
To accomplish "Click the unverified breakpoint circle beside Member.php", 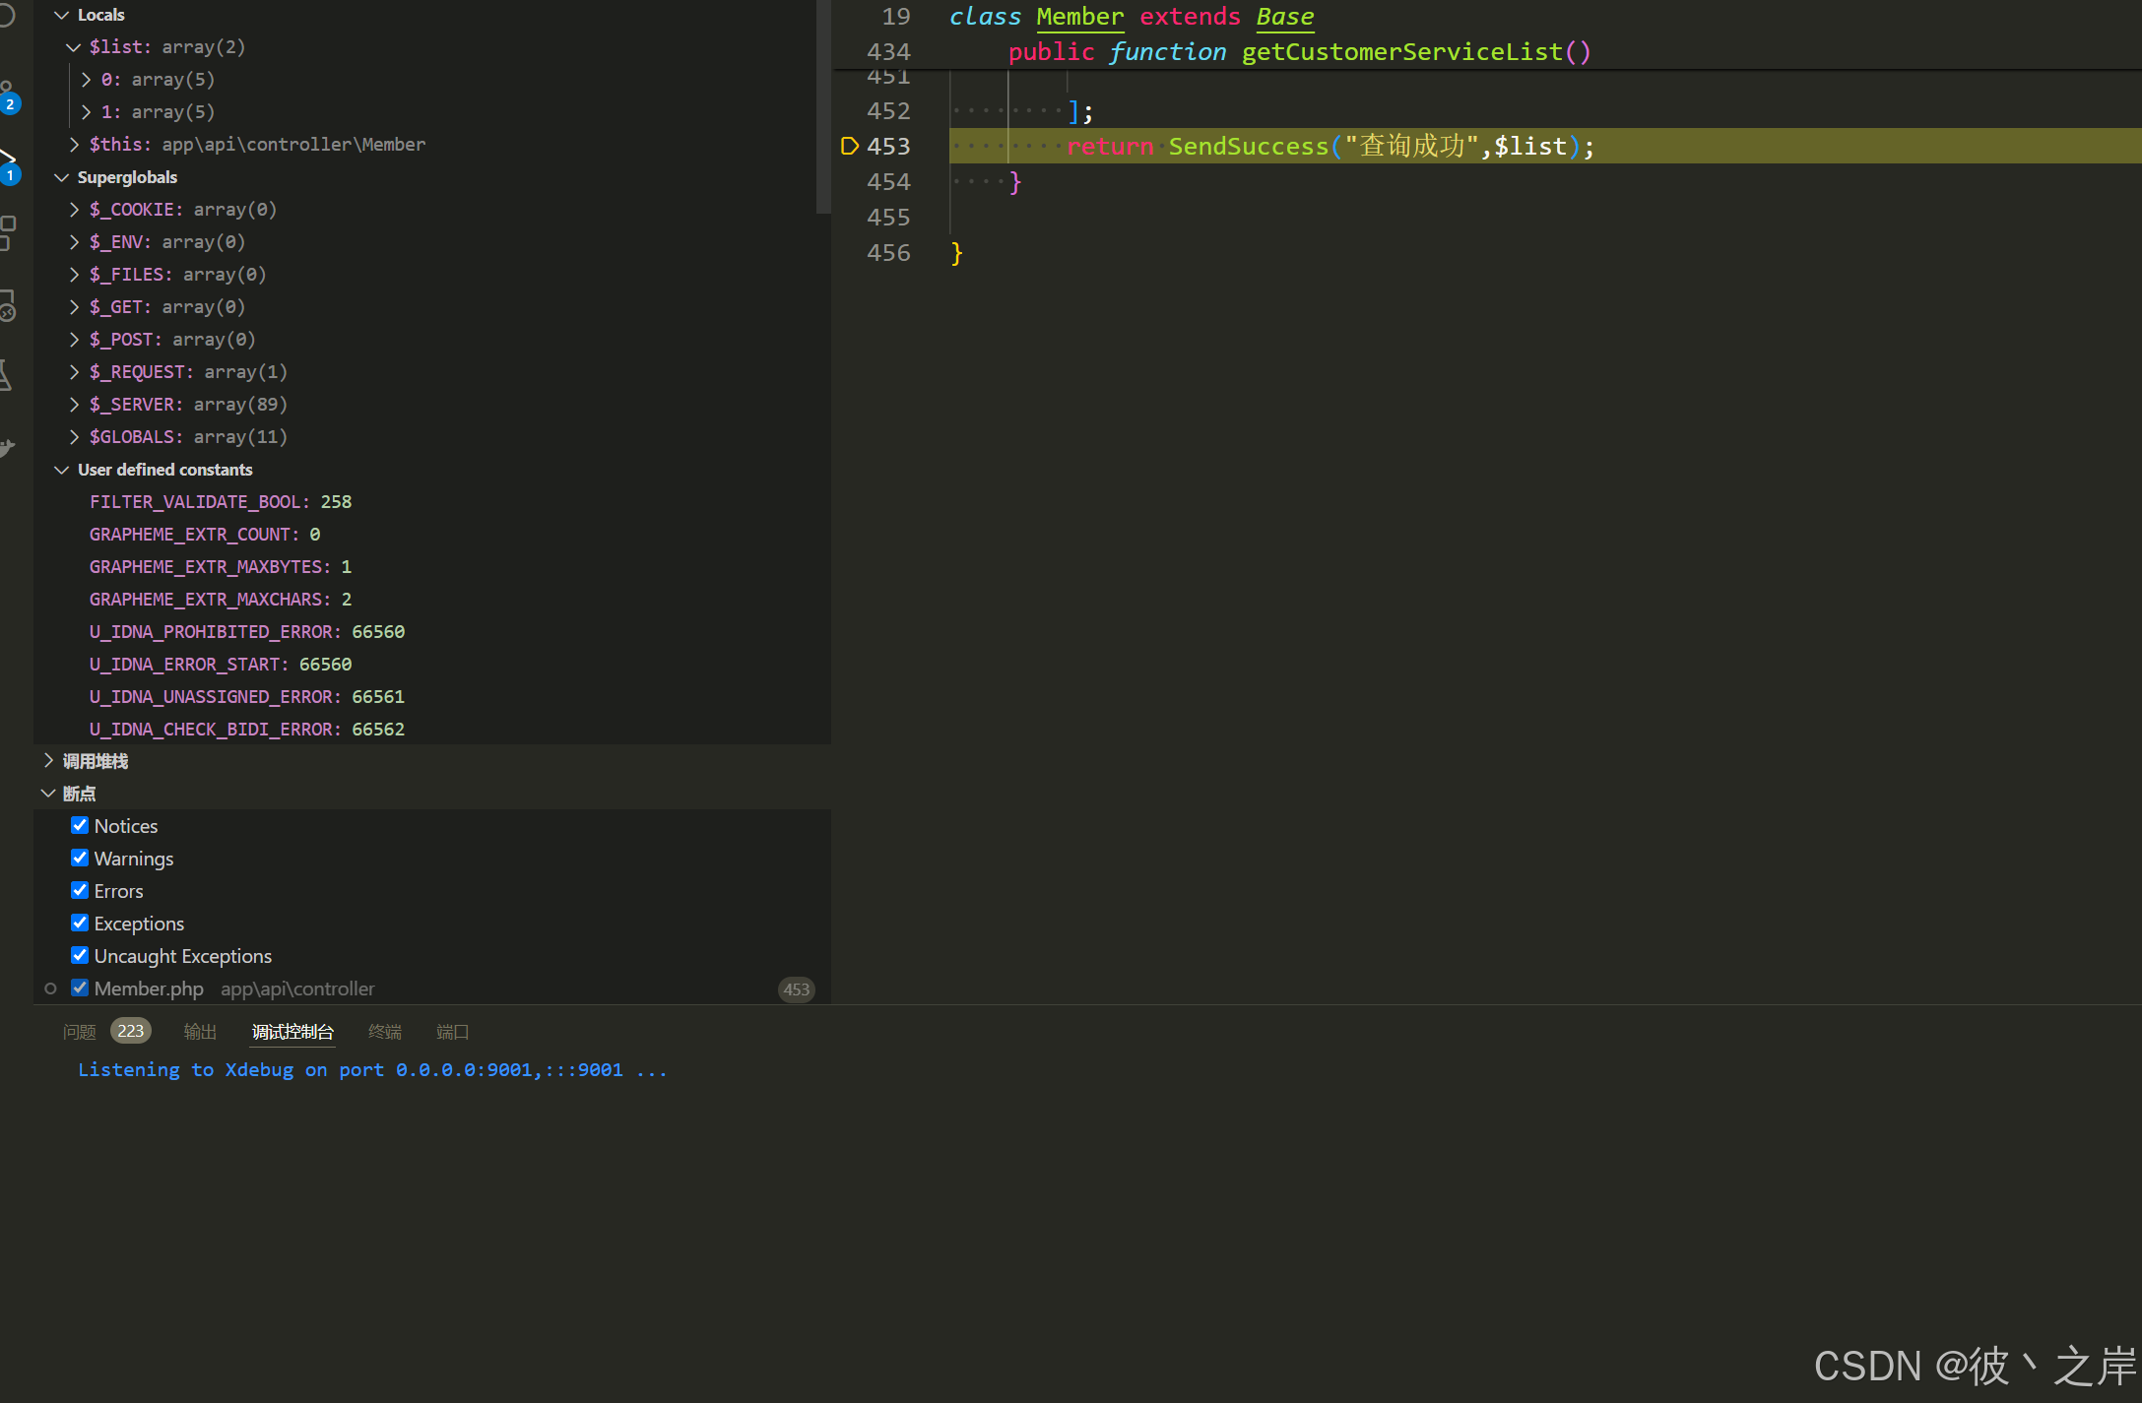I will 50,988.
